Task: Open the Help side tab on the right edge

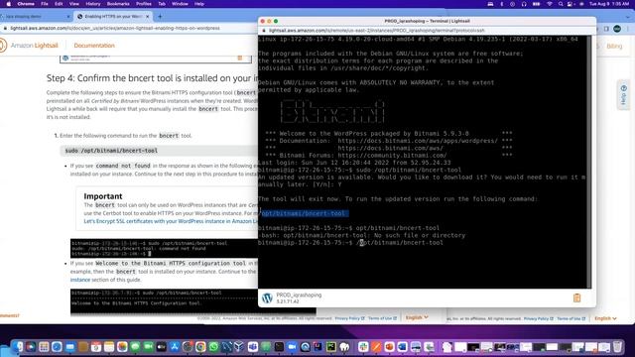Action: click(624, 95)
